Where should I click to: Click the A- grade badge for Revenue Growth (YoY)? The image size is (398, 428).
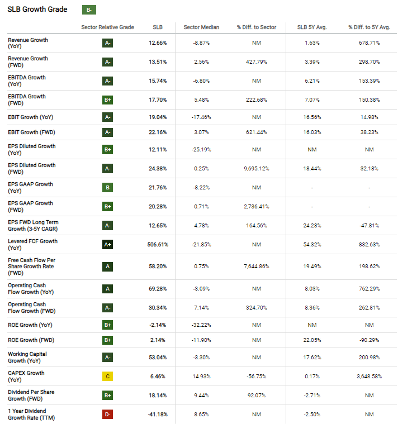[x=108, y=43]
